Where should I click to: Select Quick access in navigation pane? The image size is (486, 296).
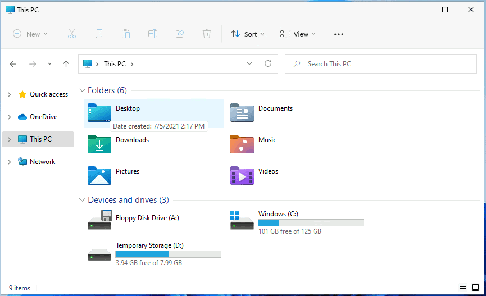49,94
